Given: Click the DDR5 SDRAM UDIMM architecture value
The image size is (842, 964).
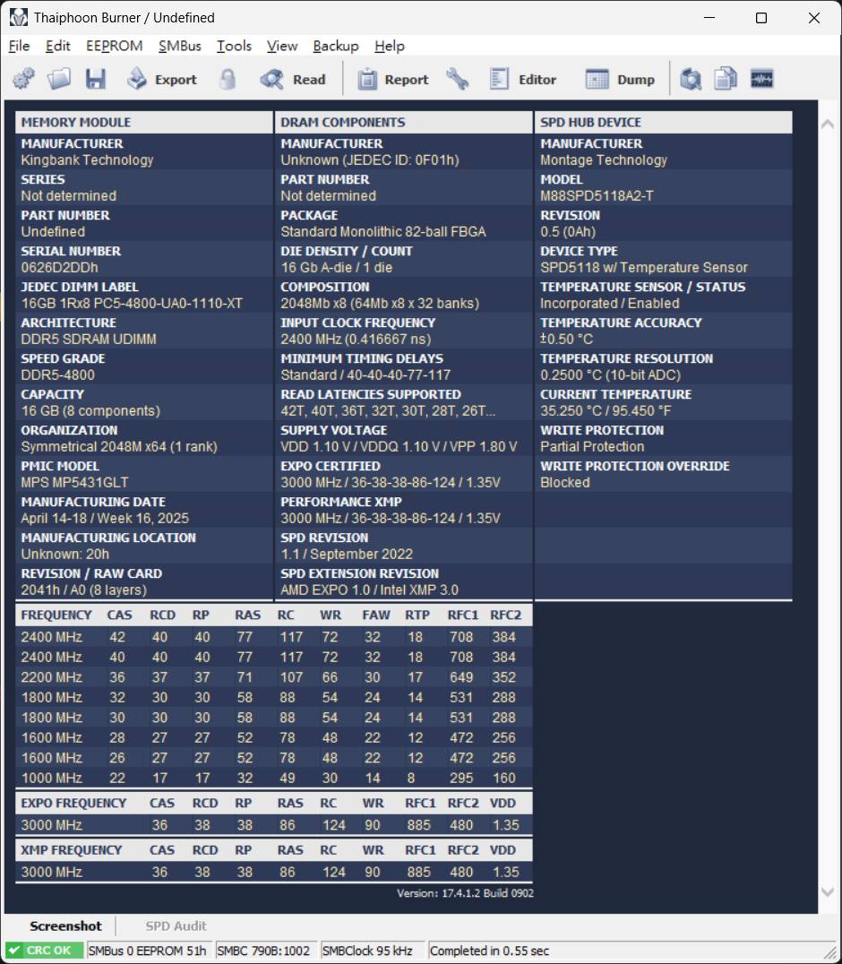Looking at the screenshot, I should (x=89, y=339).
